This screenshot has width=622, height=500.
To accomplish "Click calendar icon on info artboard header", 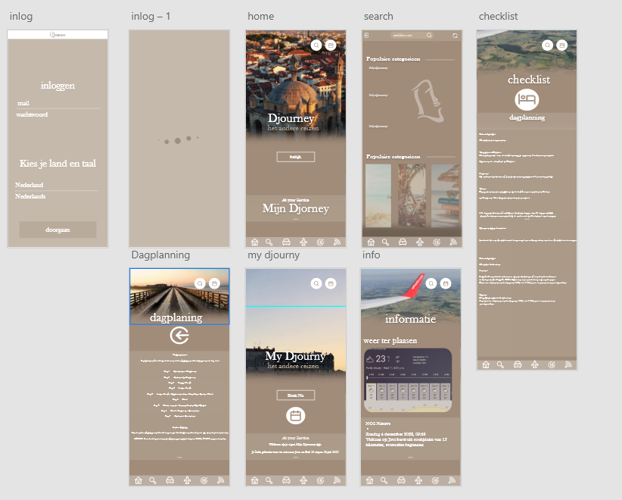I will point(446,283).
